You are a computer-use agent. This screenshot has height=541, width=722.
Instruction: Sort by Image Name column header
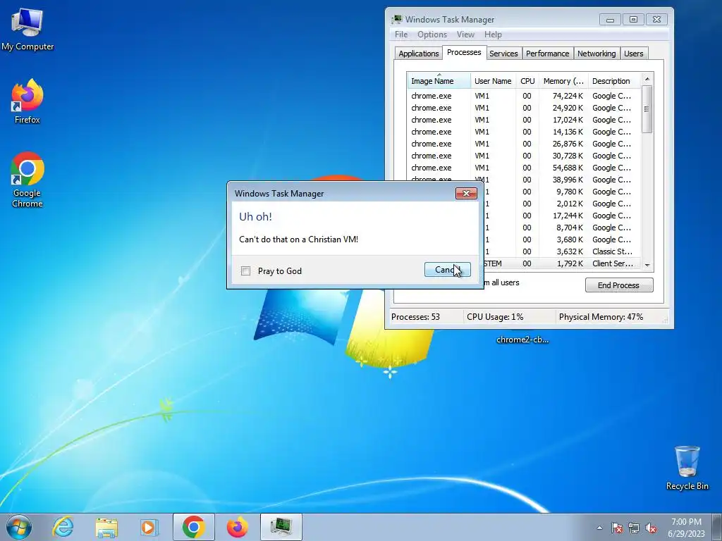[439, 80]
